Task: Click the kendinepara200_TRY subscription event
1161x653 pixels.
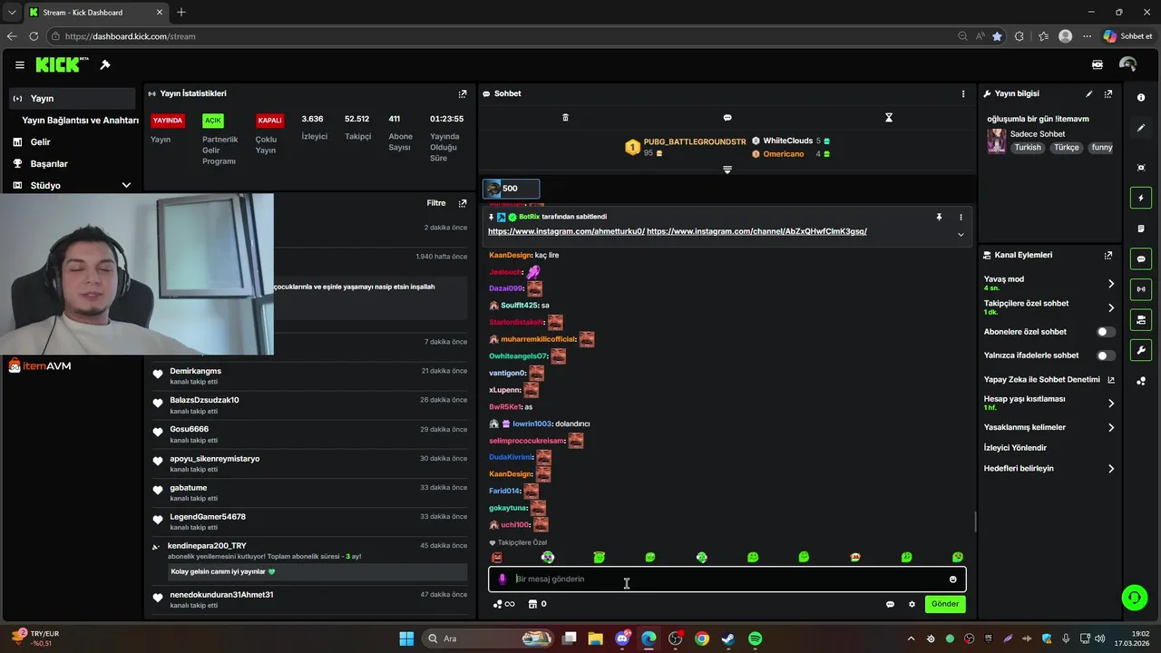Action: pyautogui.click(x=311, y=559)
